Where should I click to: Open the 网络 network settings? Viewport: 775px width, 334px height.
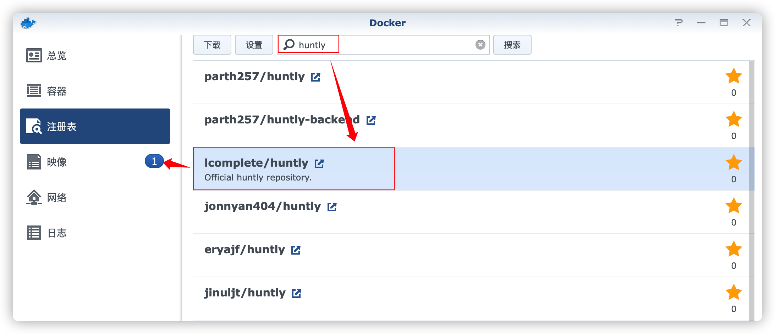(57, 197)
